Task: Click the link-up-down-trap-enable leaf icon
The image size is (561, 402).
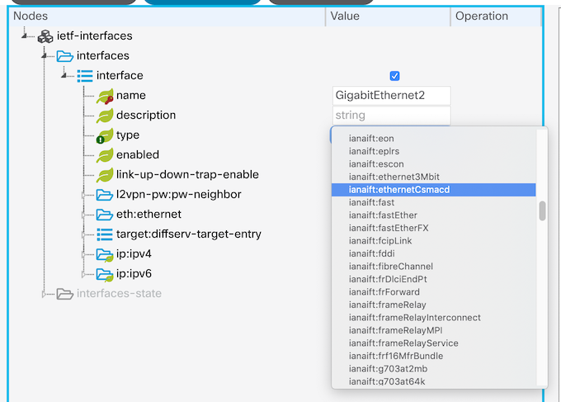Action: 105,175
